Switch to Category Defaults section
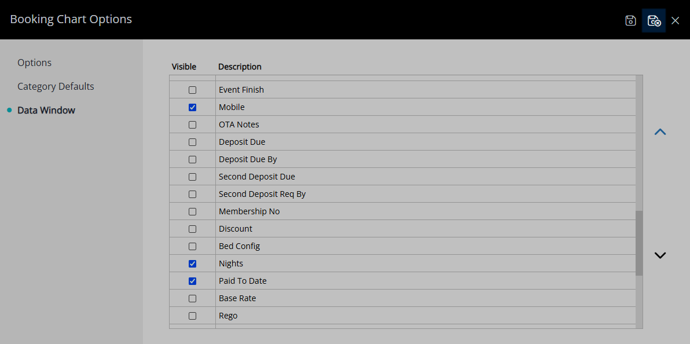The image size is (690, 344). [x=56, y=86]
